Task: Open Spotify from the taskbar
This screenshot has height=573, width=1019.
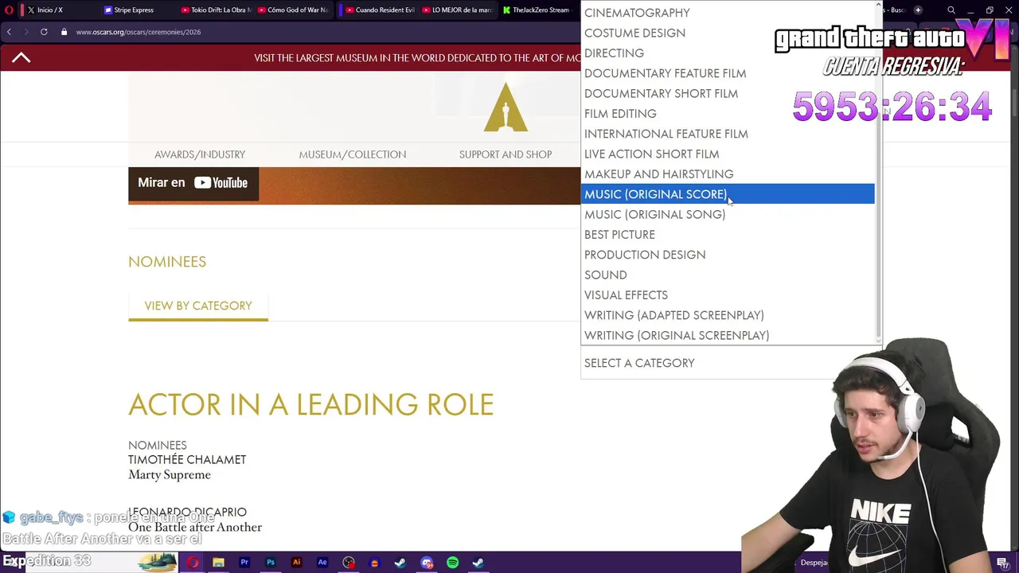Action: pos(452,563)
